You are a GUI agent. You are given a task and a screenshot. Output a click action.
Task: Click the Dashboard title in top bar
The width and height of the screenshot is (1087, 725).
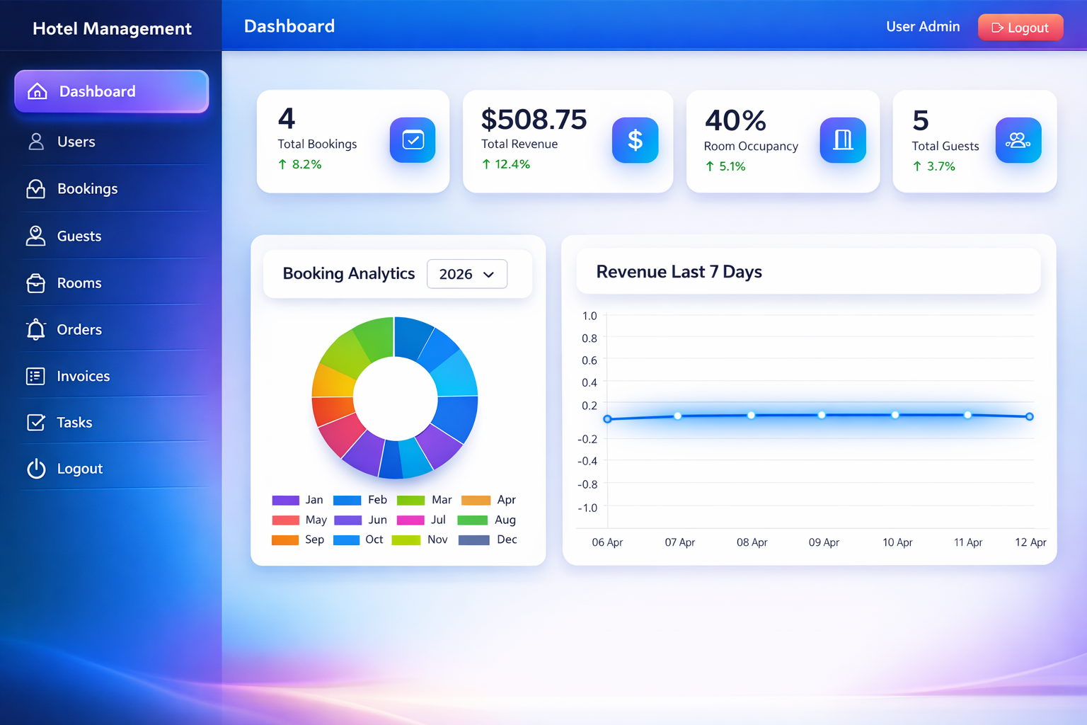pyautogui.click(x=289, y=26)
